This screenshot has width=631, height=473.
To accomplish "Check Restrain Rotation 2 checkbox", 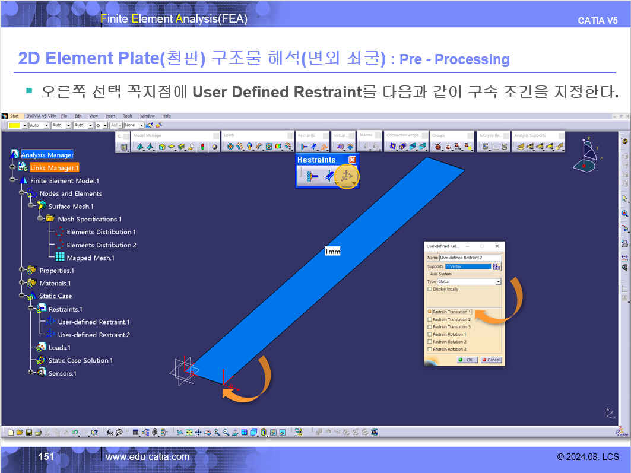I will (x=429, y=341).
